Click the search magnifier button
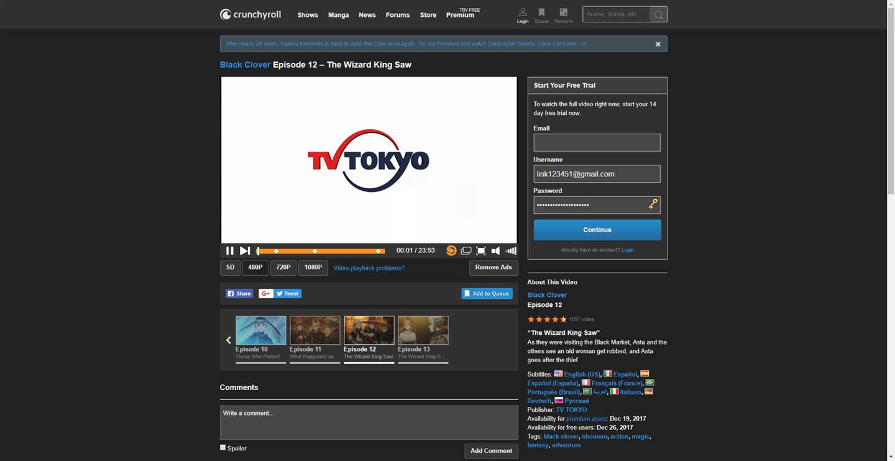The height and width of the screenshot is (461, 895). pos(658,14)
